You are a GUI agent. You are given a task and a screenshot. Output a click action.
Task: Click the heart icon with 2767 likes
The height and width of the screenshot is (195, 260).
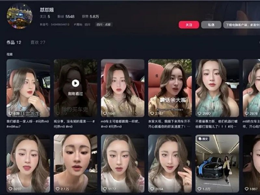click(152, 113)
